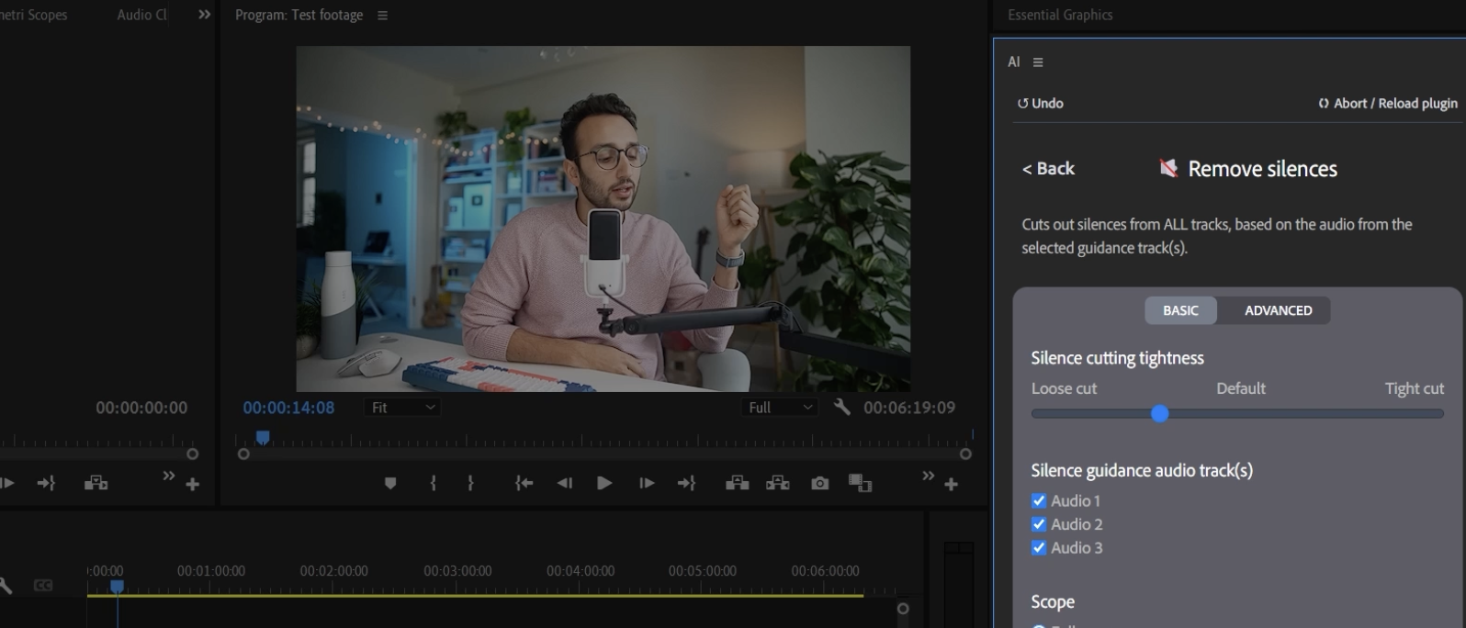Step forward one frame in the Program monitor

[647, 483]
